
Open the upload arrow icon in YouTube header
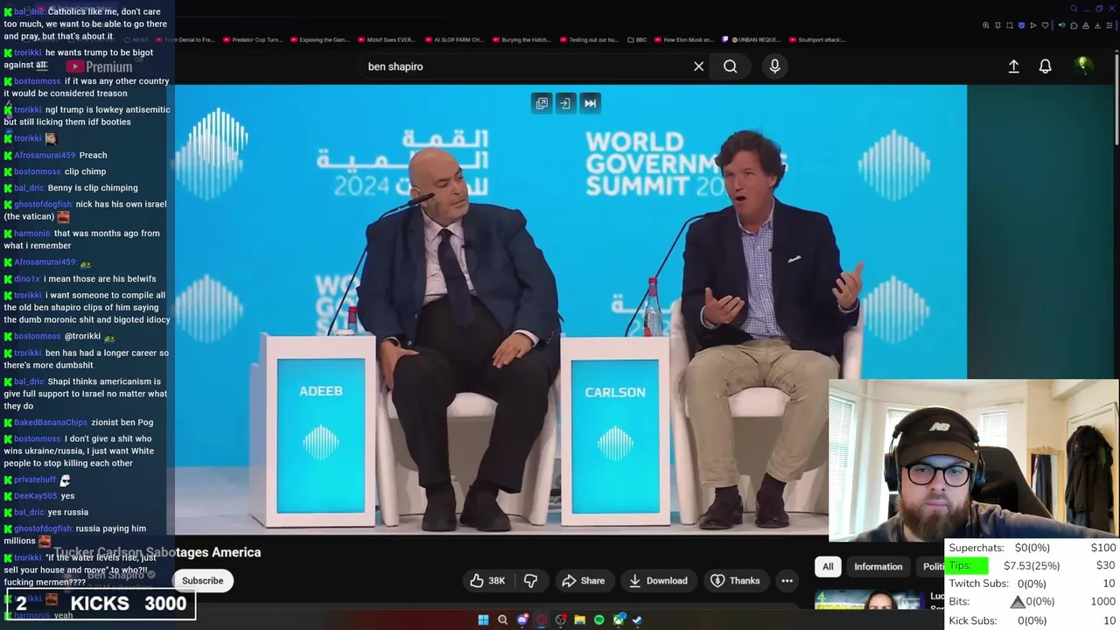(x=1013, y=66)
